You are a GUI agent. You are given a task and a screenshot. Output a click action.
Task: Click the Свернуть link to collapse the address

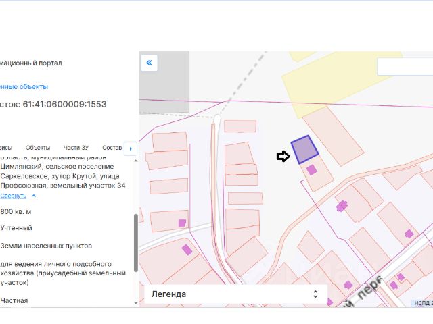(x=13, y=196)
